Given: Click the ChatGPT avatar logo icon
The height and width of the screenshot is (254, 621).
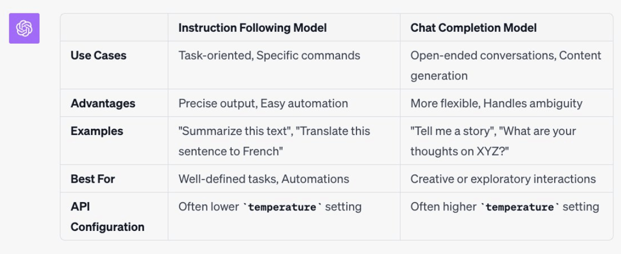Looking at the screenshot, I should pos(24,28).
